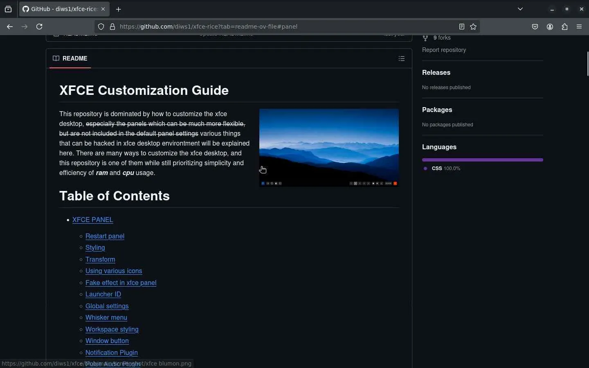Click the page vertical scrollbar thumb
Image resolution: width=589 pixels, height=368 pixels.
point(587,64)
